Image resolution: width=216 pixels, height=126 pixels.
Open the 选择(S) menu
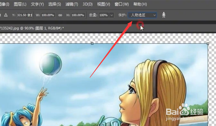coord(55,4)
